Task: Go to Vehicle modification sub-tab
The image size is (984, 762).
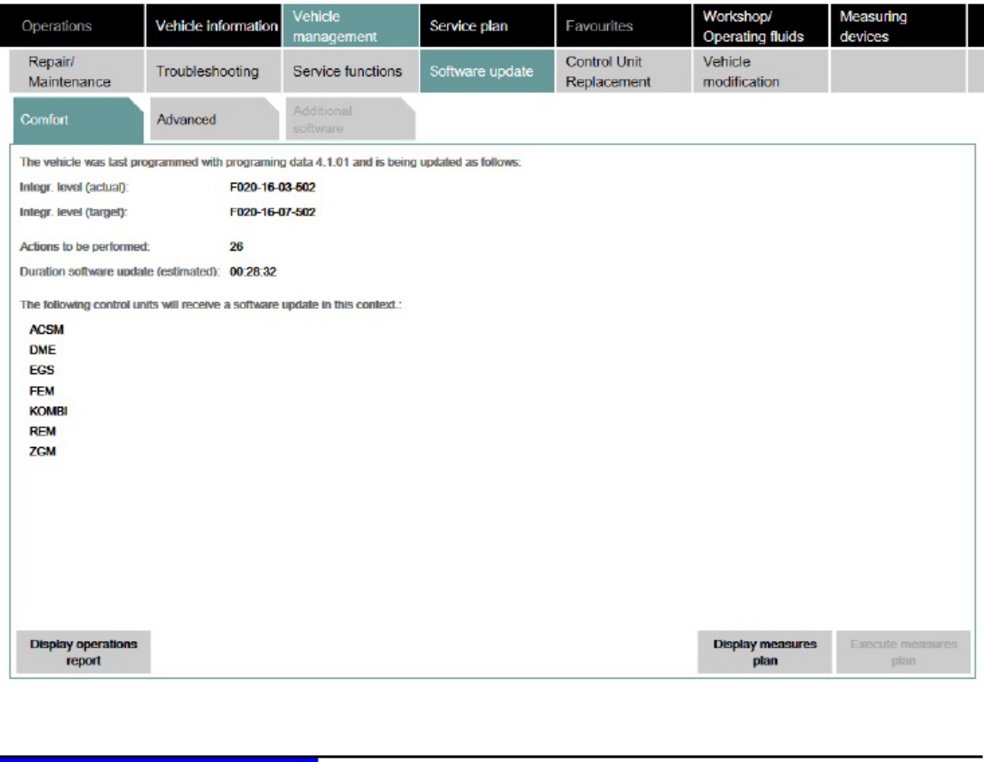Action: point(761,71)
